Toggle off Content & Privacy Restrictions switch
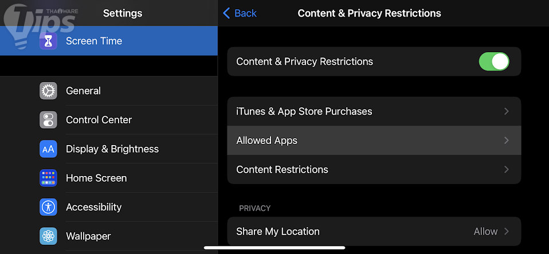The image size is (549, 254). pyautogui.click(x=493, y=61)
